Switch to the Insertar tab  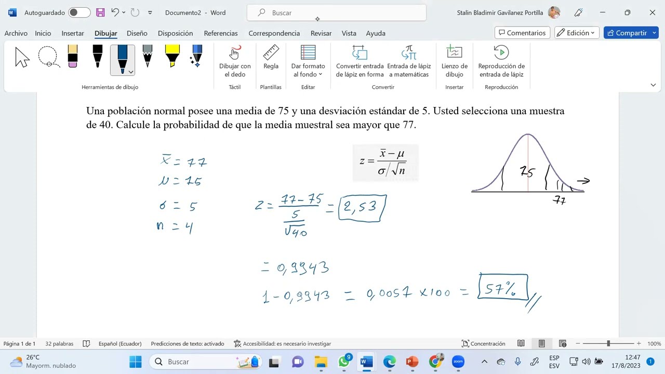pos(73,33)
